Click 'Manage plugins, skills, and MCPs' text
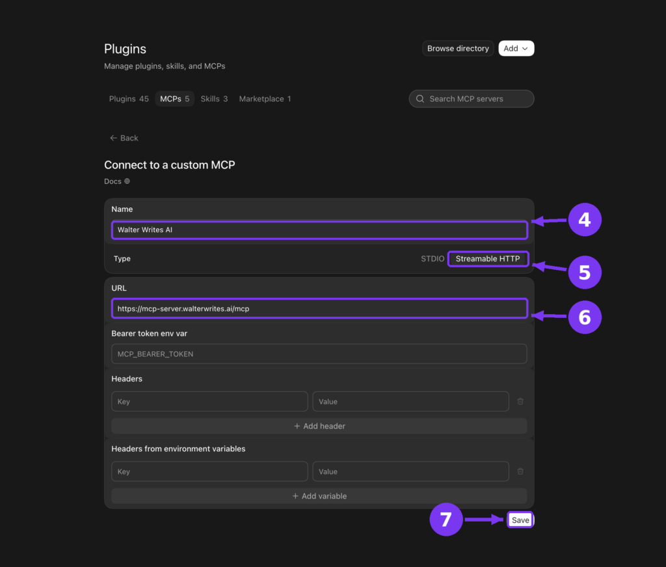Screen dimensions: 666x567 tap(165, 66)
